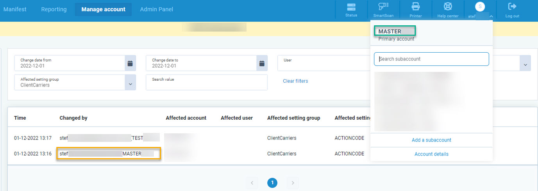Switch to the Manifest tab
The width and height of the screenshot is (538, 191).
point(15,9)
